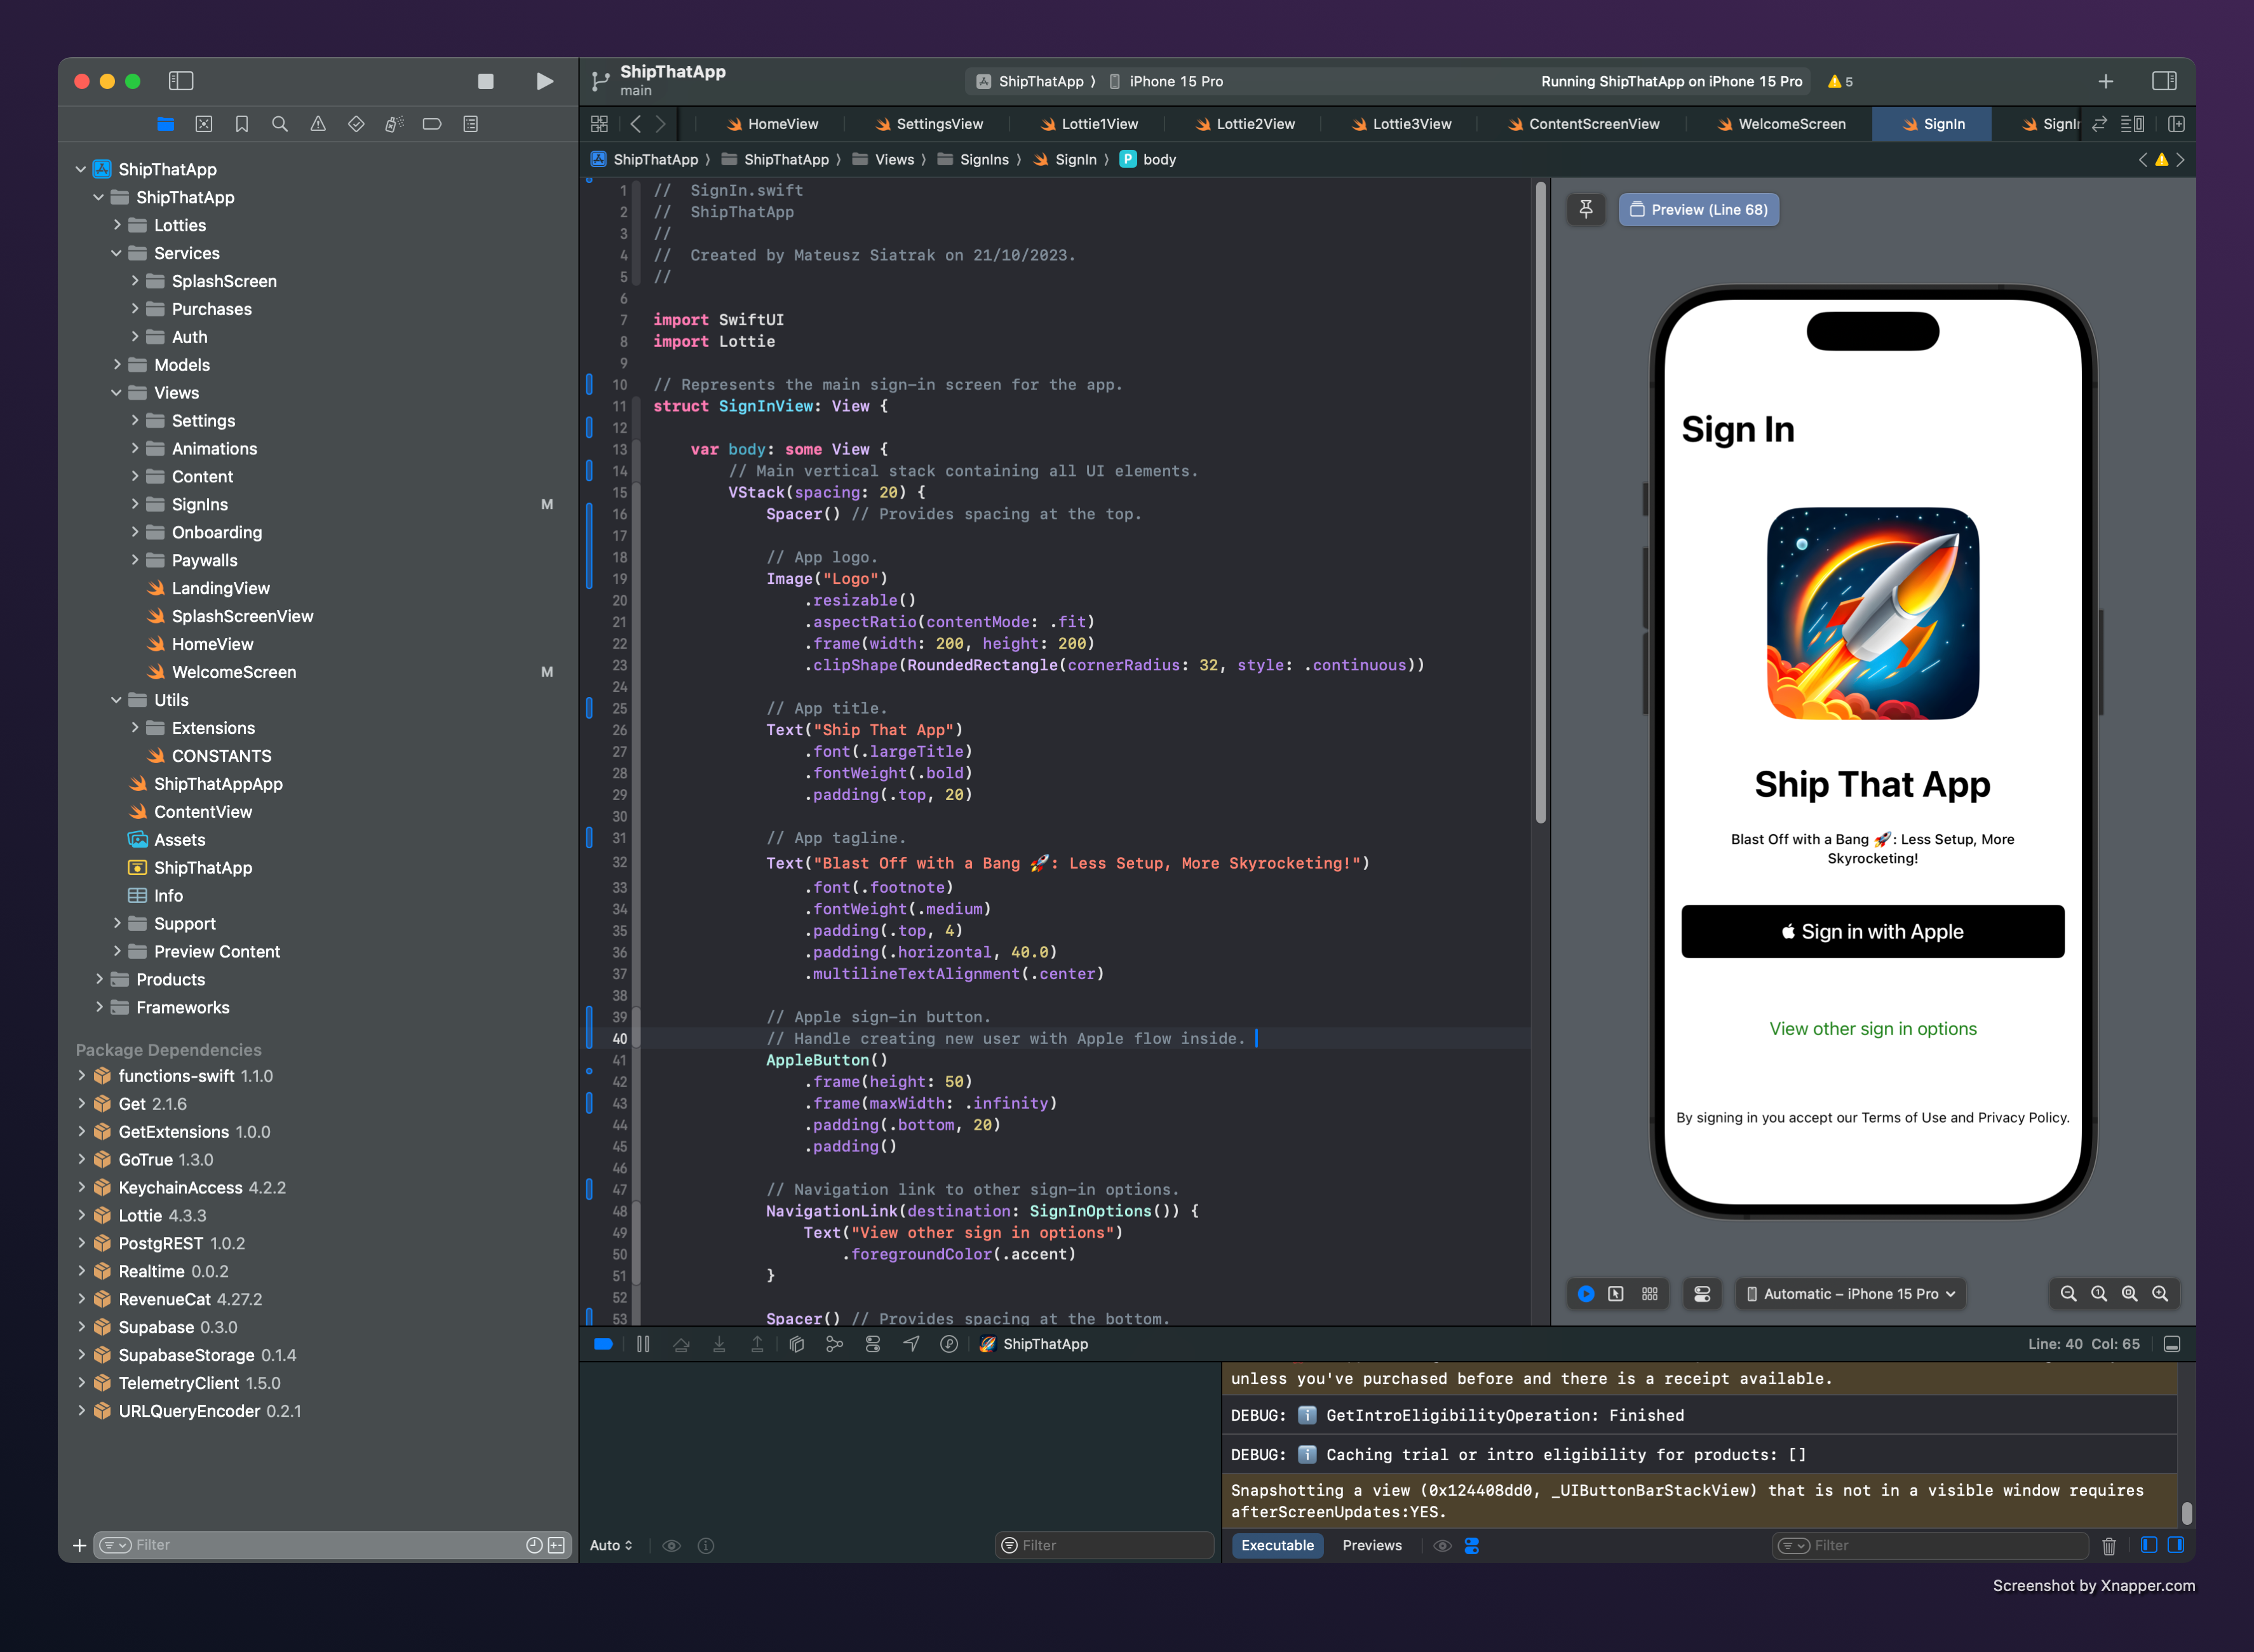2254x1652 pixels.
Task: Expand the Lotties folder
Action: point(117,225)
